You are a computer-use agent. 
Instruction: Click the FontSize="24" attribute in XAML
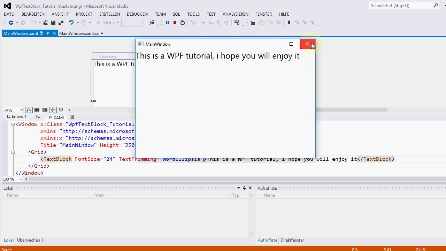95,159
